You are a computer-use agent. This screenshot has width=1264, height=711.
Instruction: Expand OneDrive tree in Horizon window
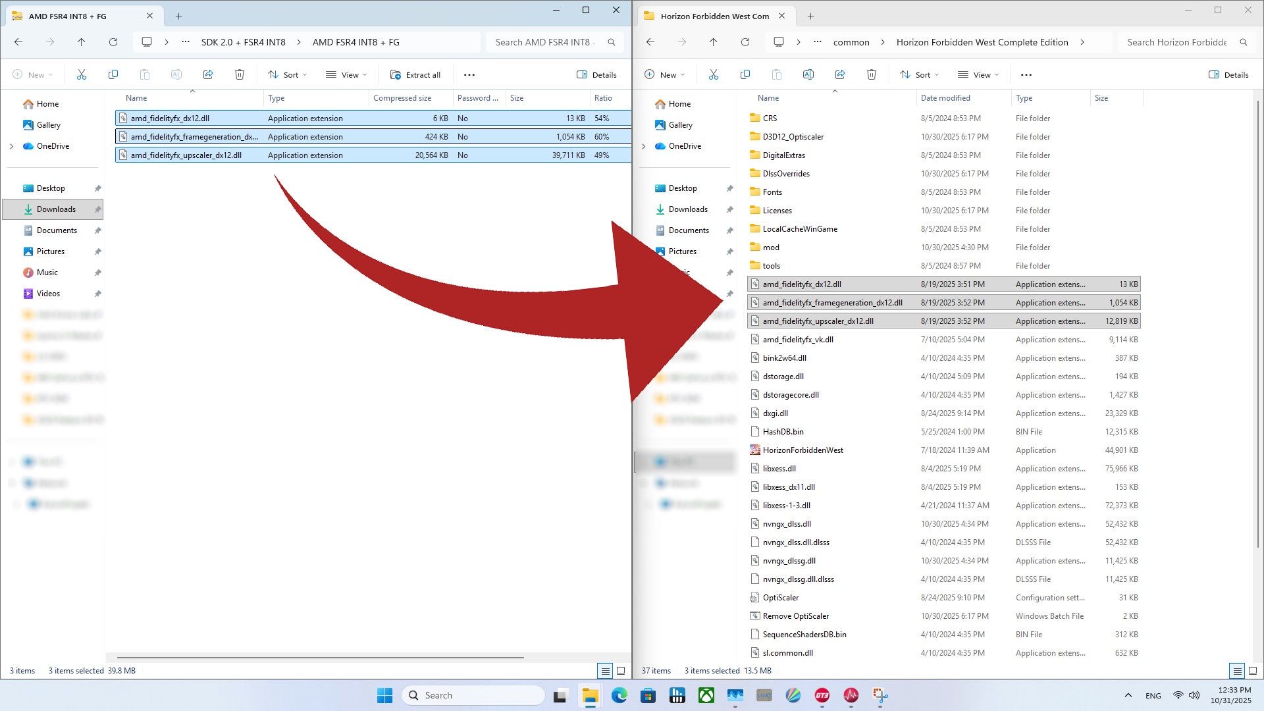point(643,146)
